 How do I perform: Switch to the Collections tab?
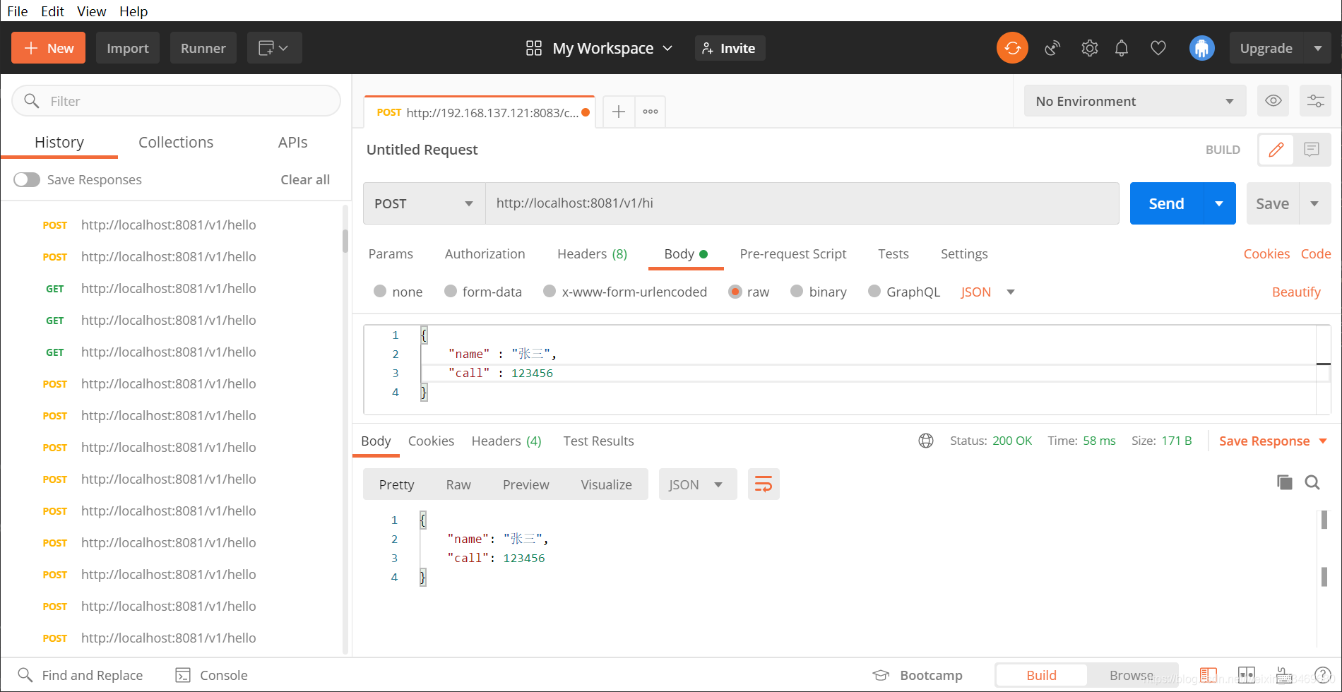tap(176, 142)
